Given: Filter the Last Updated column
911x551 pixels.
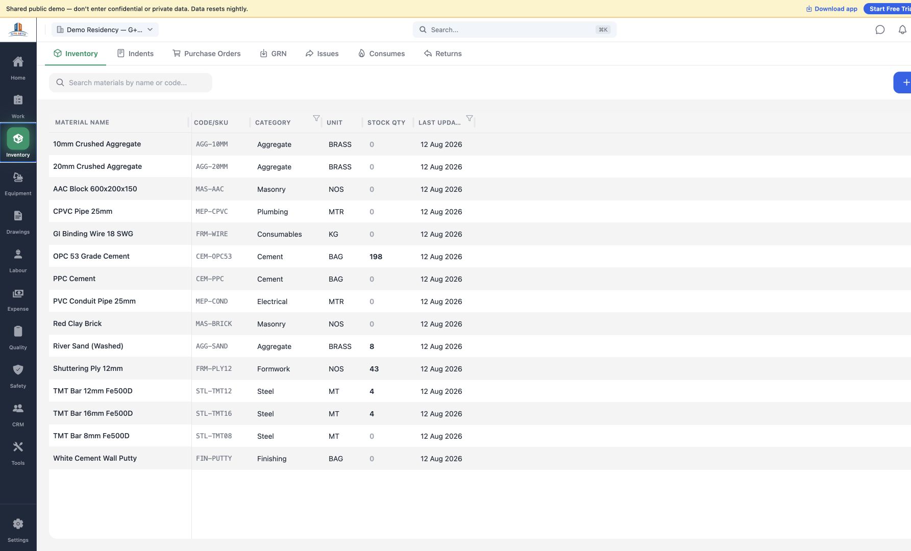Looking at the screenshot, I should click(470, 118).
